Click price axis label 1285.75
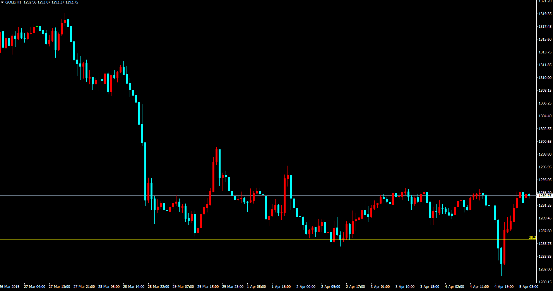553x291 pixels. click(544, 243)
